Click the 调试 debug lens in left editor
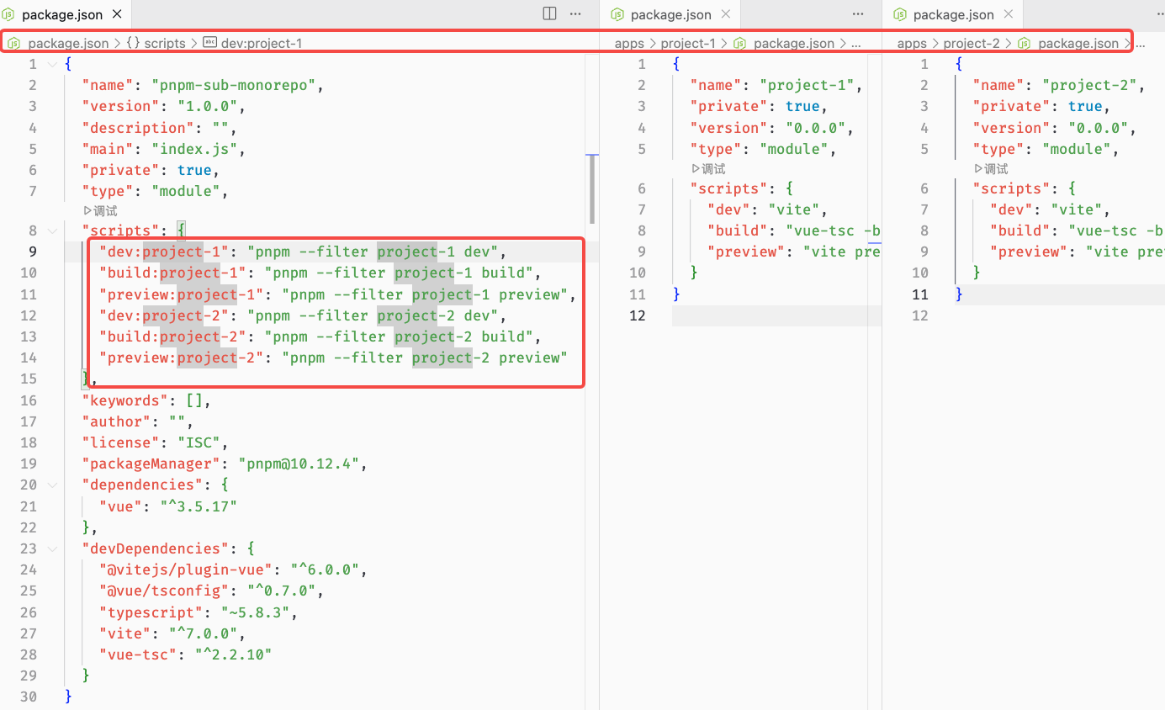This screenshot has height=710, width=1165. pos(100,211)
